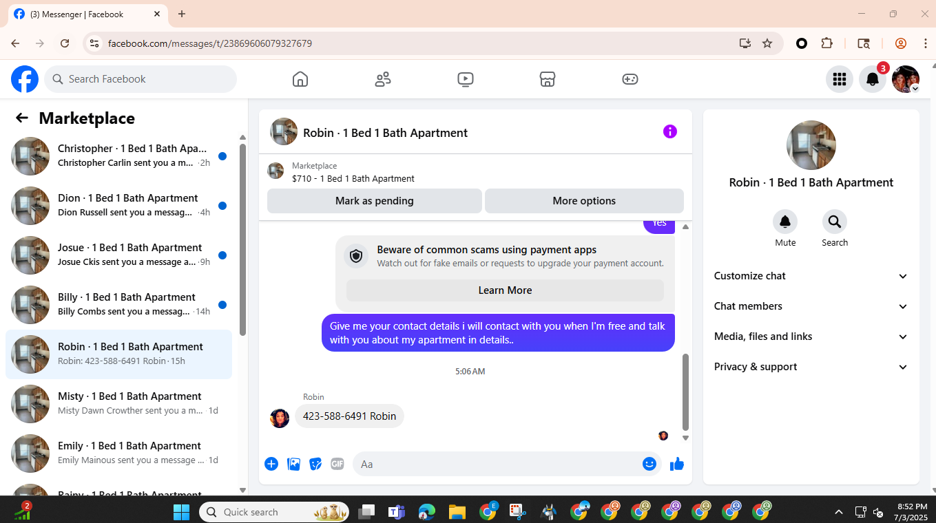This screenshot has width=936, height=523.
Task: Choose a GIF
Action: point(337,464)
